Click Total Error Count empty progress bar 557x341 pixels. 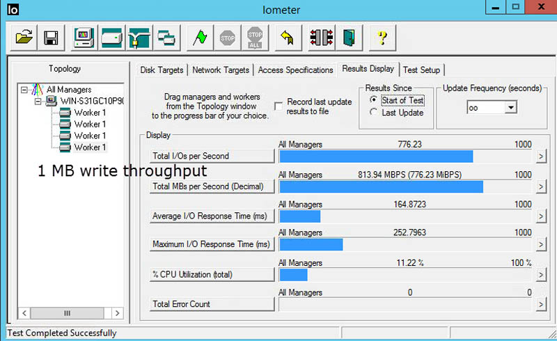point(405,304)
